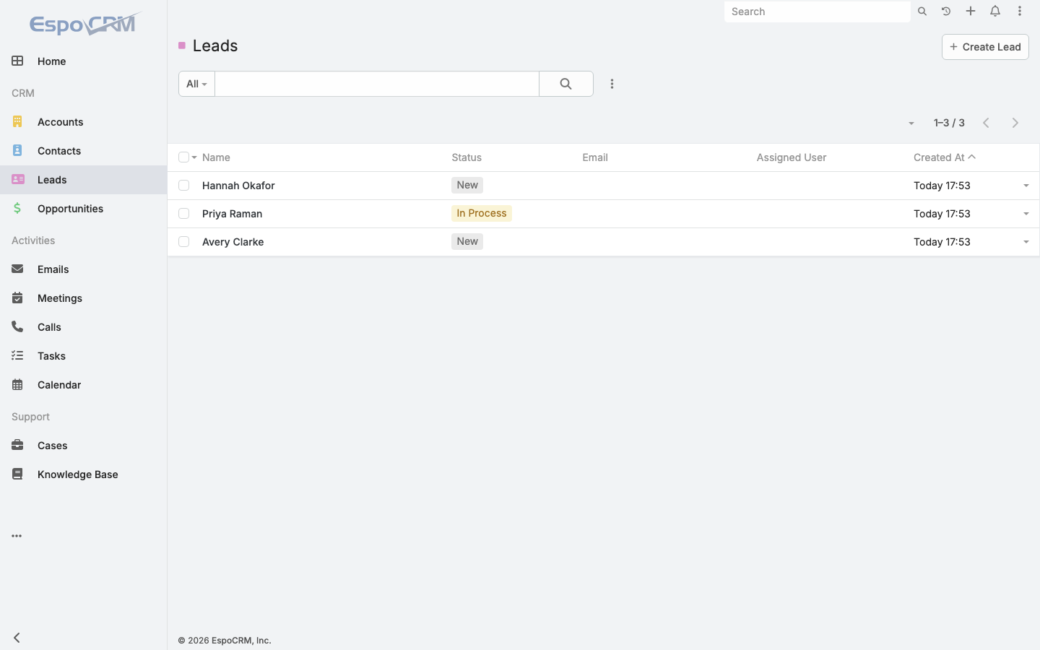Screen dimensions: 1040x650
Task: Click the In Process status badge
Action: tap(482, 213)
